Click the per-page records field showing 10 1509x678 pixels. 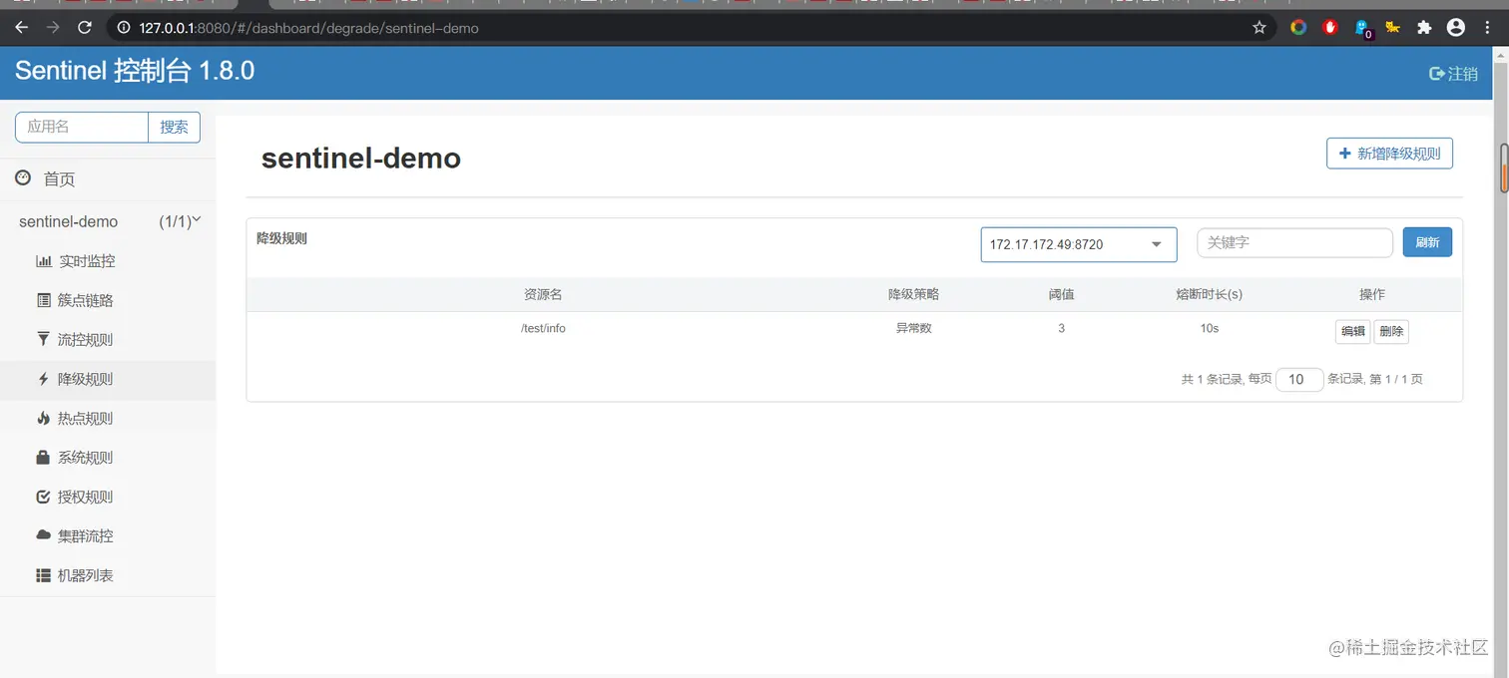click(x=1299, y=379)
